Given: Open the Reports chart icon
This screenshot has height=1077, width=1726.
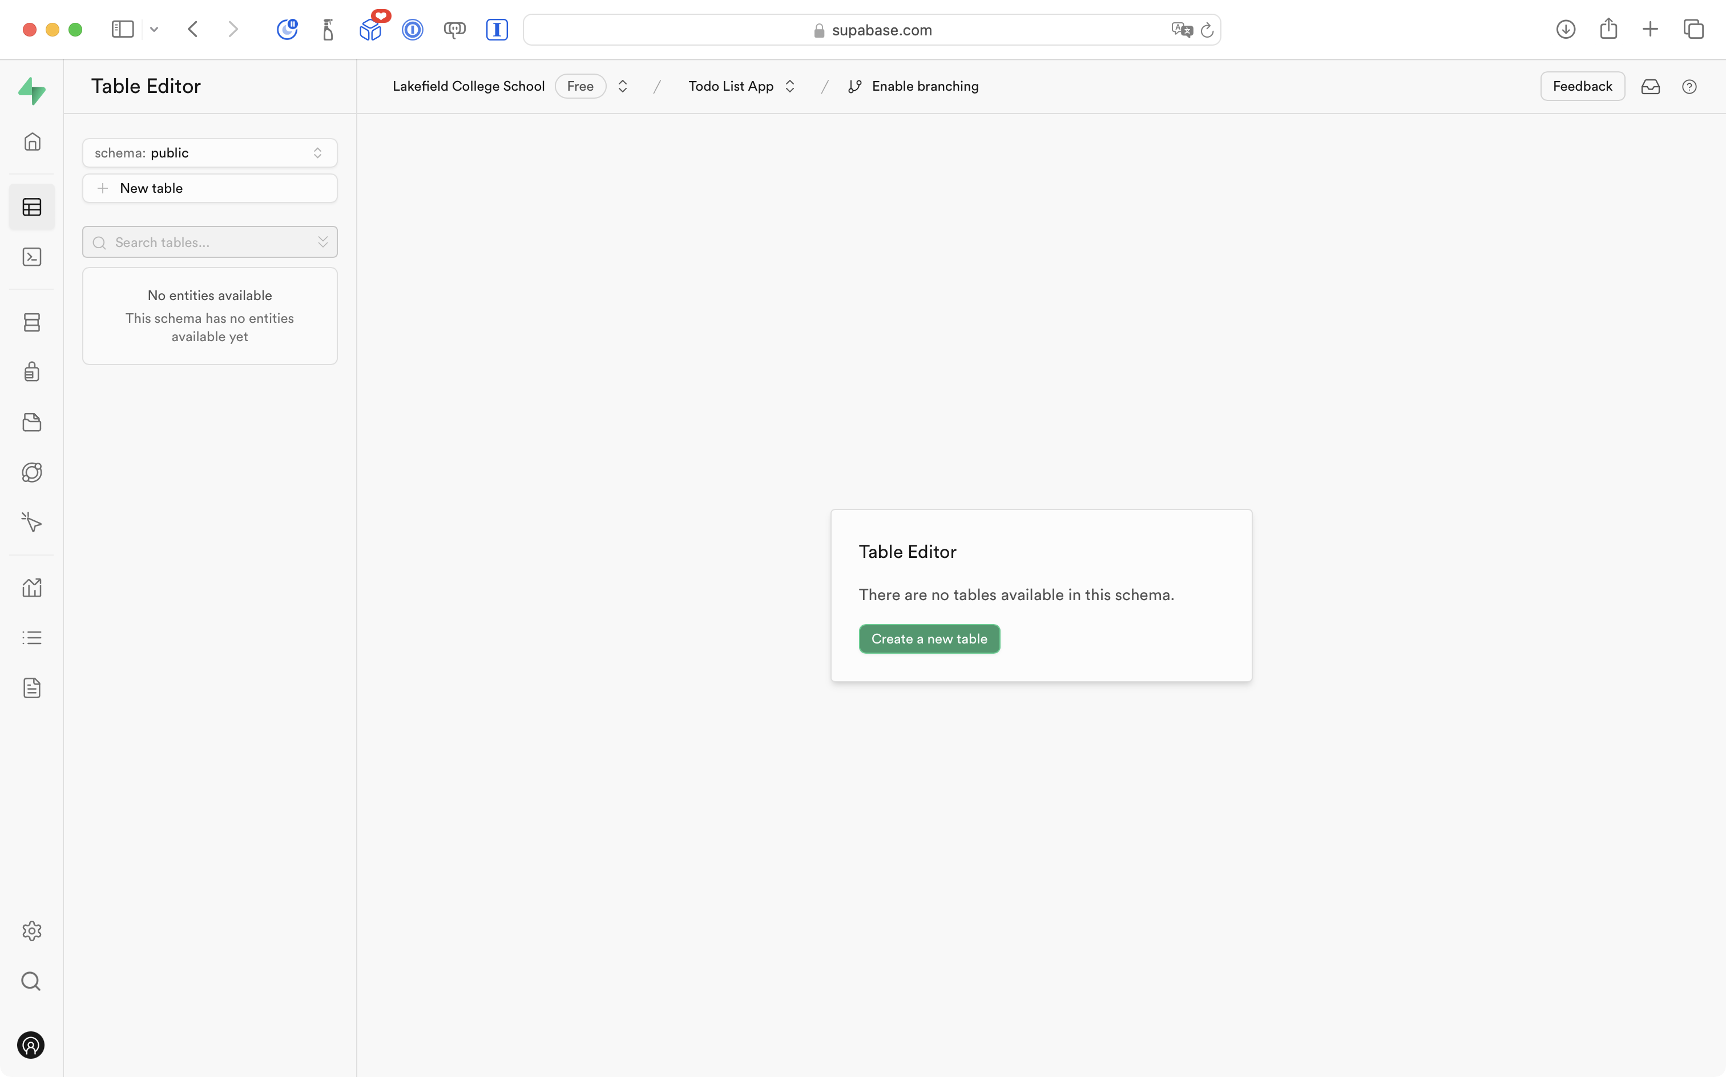Looking at the screenshot, I should (x=32, y=588).
